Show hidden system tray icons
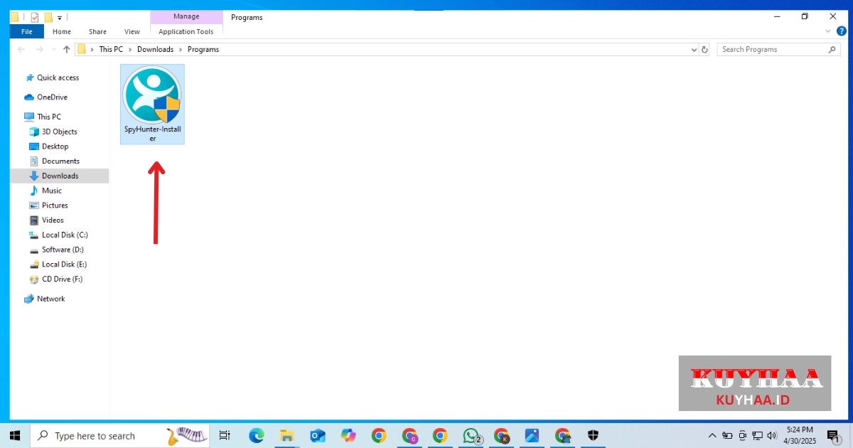 (712, 436)
